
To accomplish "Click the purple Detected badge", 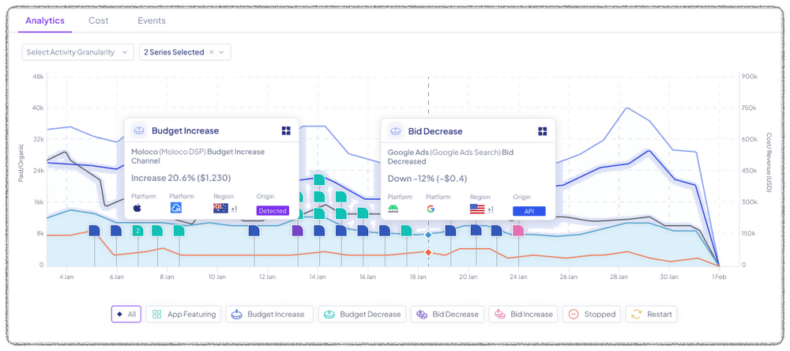I will click(273, 211).
